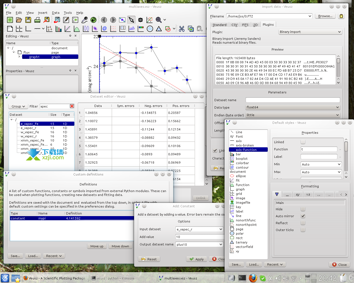Click the Move up button
The height and width of the screenshot is (283, 354).
pos(97,246)
